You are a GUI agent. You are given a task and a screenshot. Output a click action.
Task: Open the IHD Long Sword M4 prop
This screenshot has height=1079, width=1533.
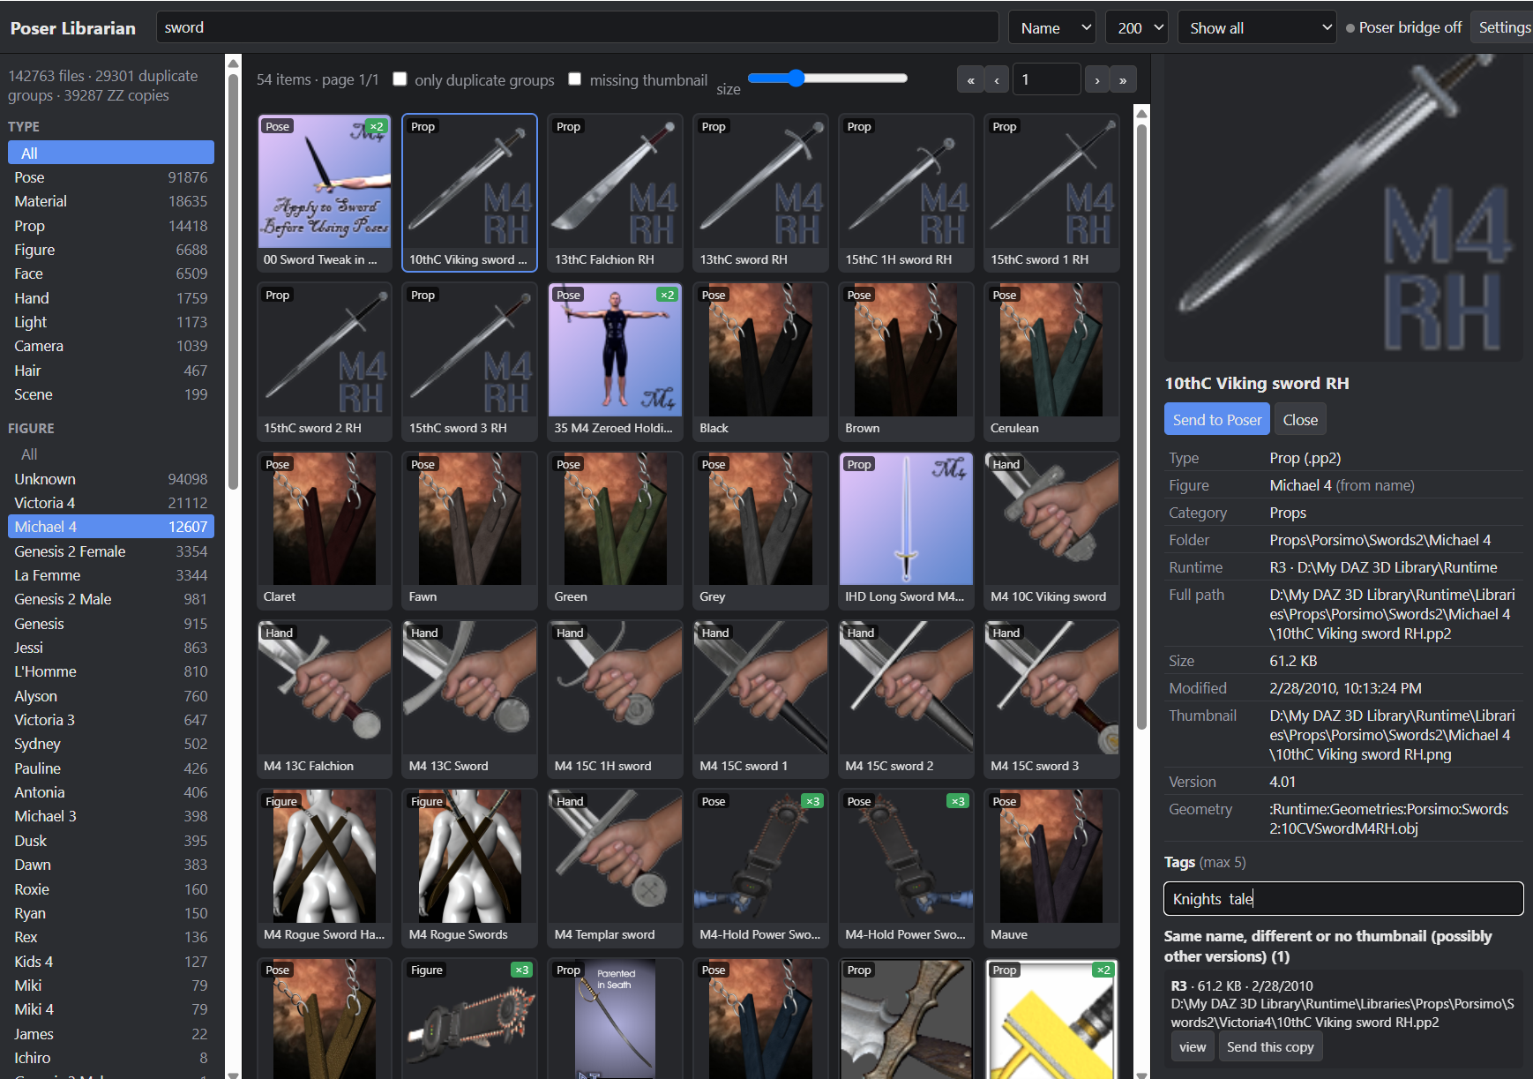pyautogui.click(x=906, y=530)
